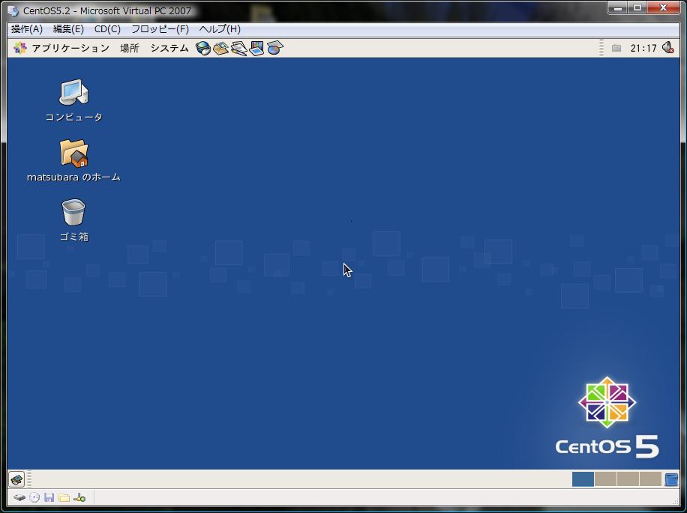Launch the web browser globe icon
The image size is (687, 513).
point(203,48)
